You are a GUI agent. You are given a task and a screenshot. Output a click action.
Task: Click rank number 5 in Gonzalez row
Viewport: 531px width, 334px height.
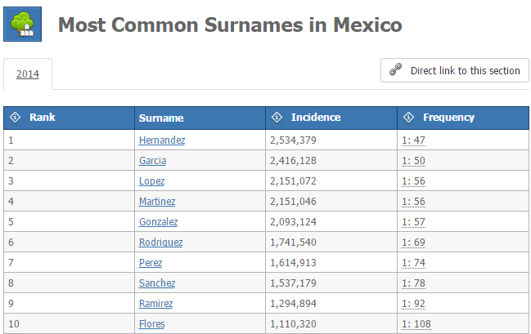click(11, 222)
